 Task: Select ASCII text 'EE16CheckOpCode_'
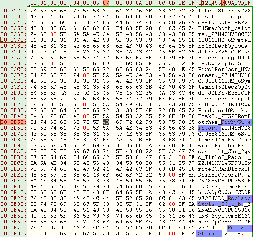click(224, 46)
